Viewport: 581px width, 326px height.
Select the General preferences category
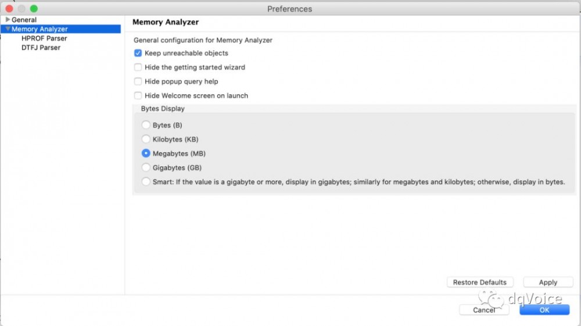click(x=24, y=20)
